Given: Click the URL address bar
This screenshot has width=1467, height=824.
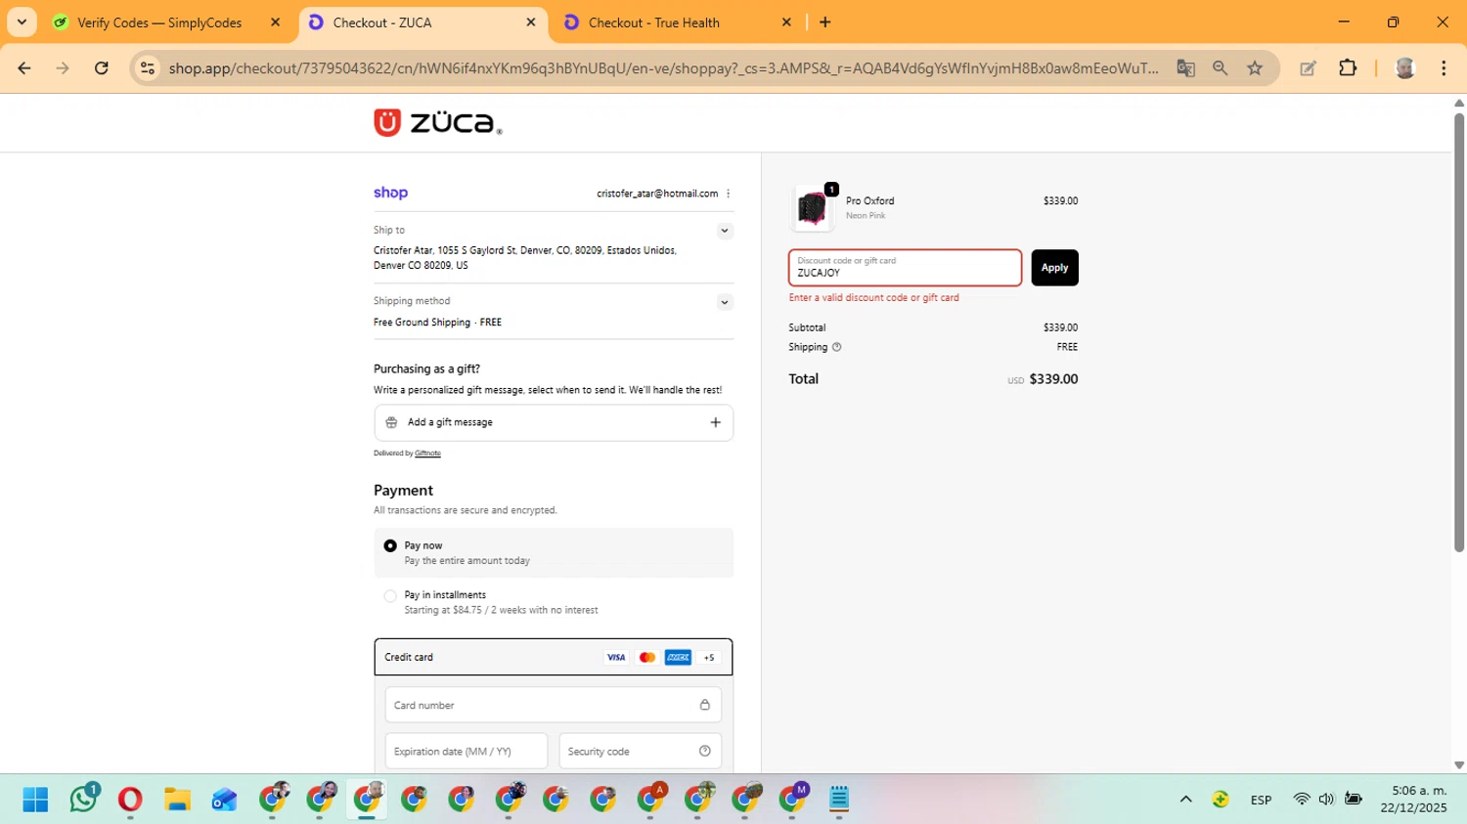Looking at the screenshot, I should (663, 68).
